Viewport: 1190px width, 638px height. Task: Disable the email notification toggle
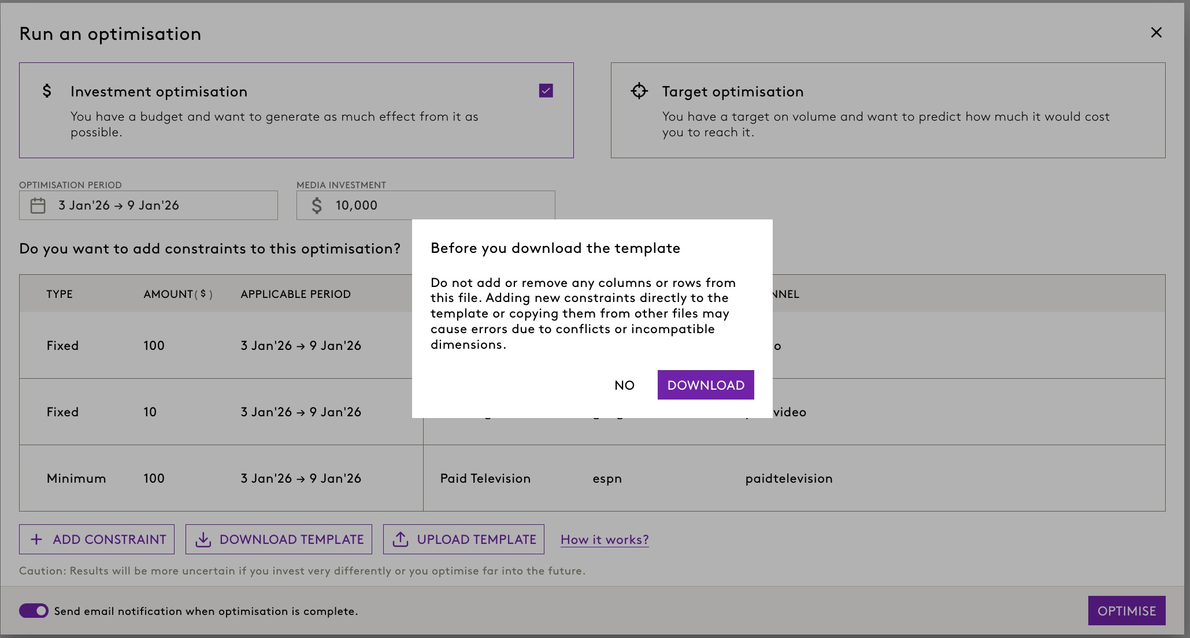click(x=34, y=611)
